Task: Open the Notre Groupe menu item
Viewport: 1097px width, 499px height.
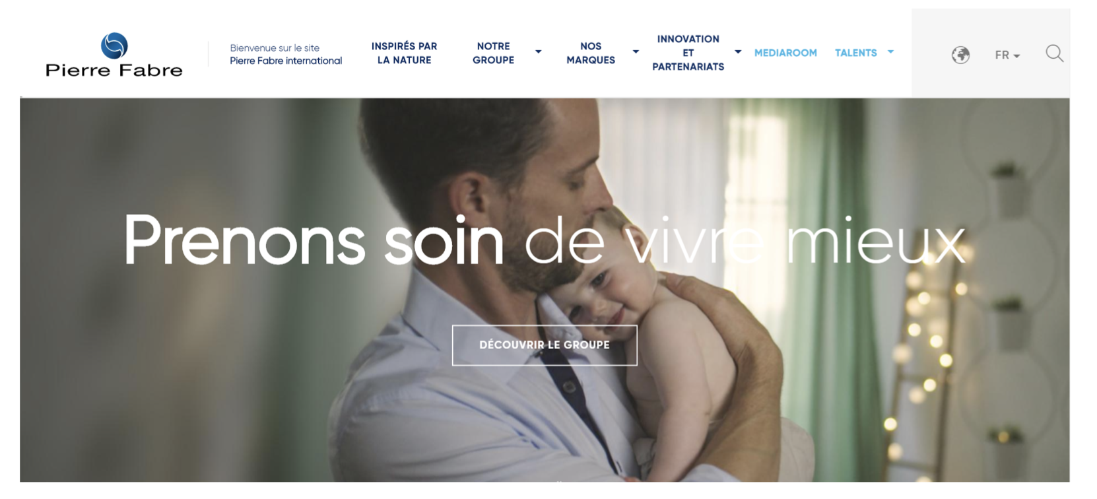Action: 493,53
